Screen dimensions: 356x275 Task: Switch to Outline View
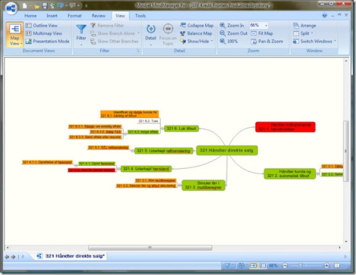click(42, 26)
